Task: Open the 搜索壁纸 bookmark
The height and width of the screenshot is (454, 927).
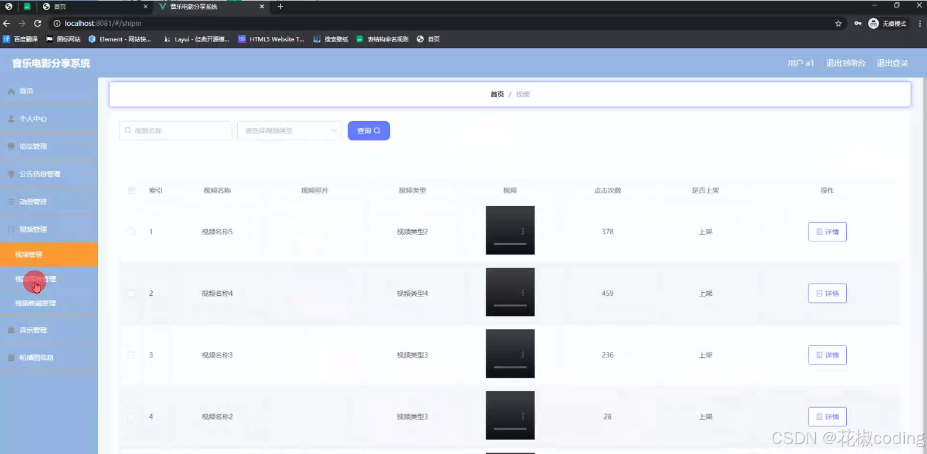Action: click(x=331, y=39)
